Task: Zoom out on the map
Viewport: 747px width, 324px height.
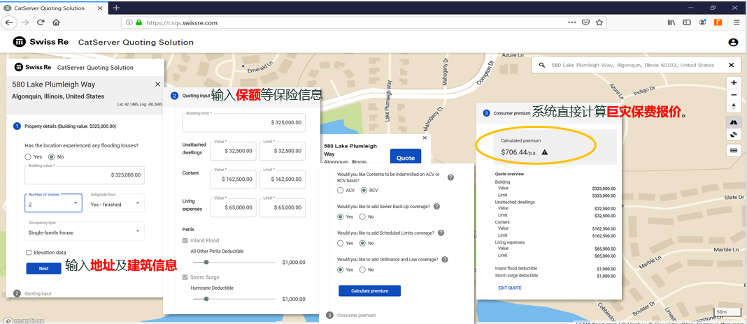Action: 734,95
